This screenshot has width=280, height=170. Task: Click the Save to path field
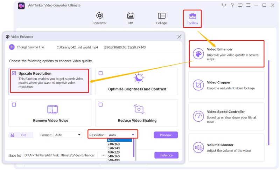pos(60,155)
